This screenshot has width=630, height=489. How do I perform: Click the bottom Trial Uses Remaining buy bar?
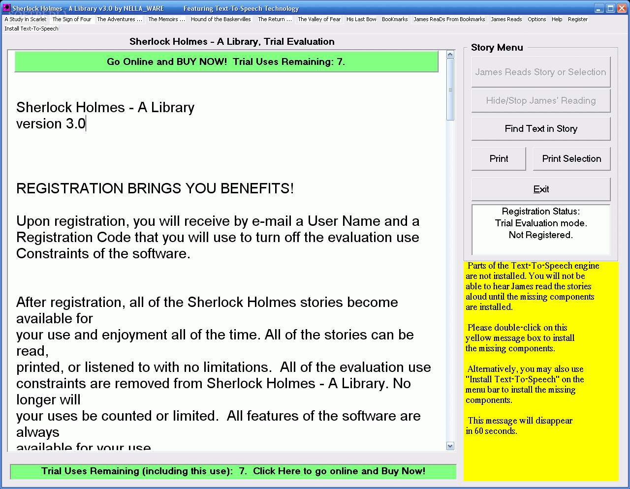233,471
